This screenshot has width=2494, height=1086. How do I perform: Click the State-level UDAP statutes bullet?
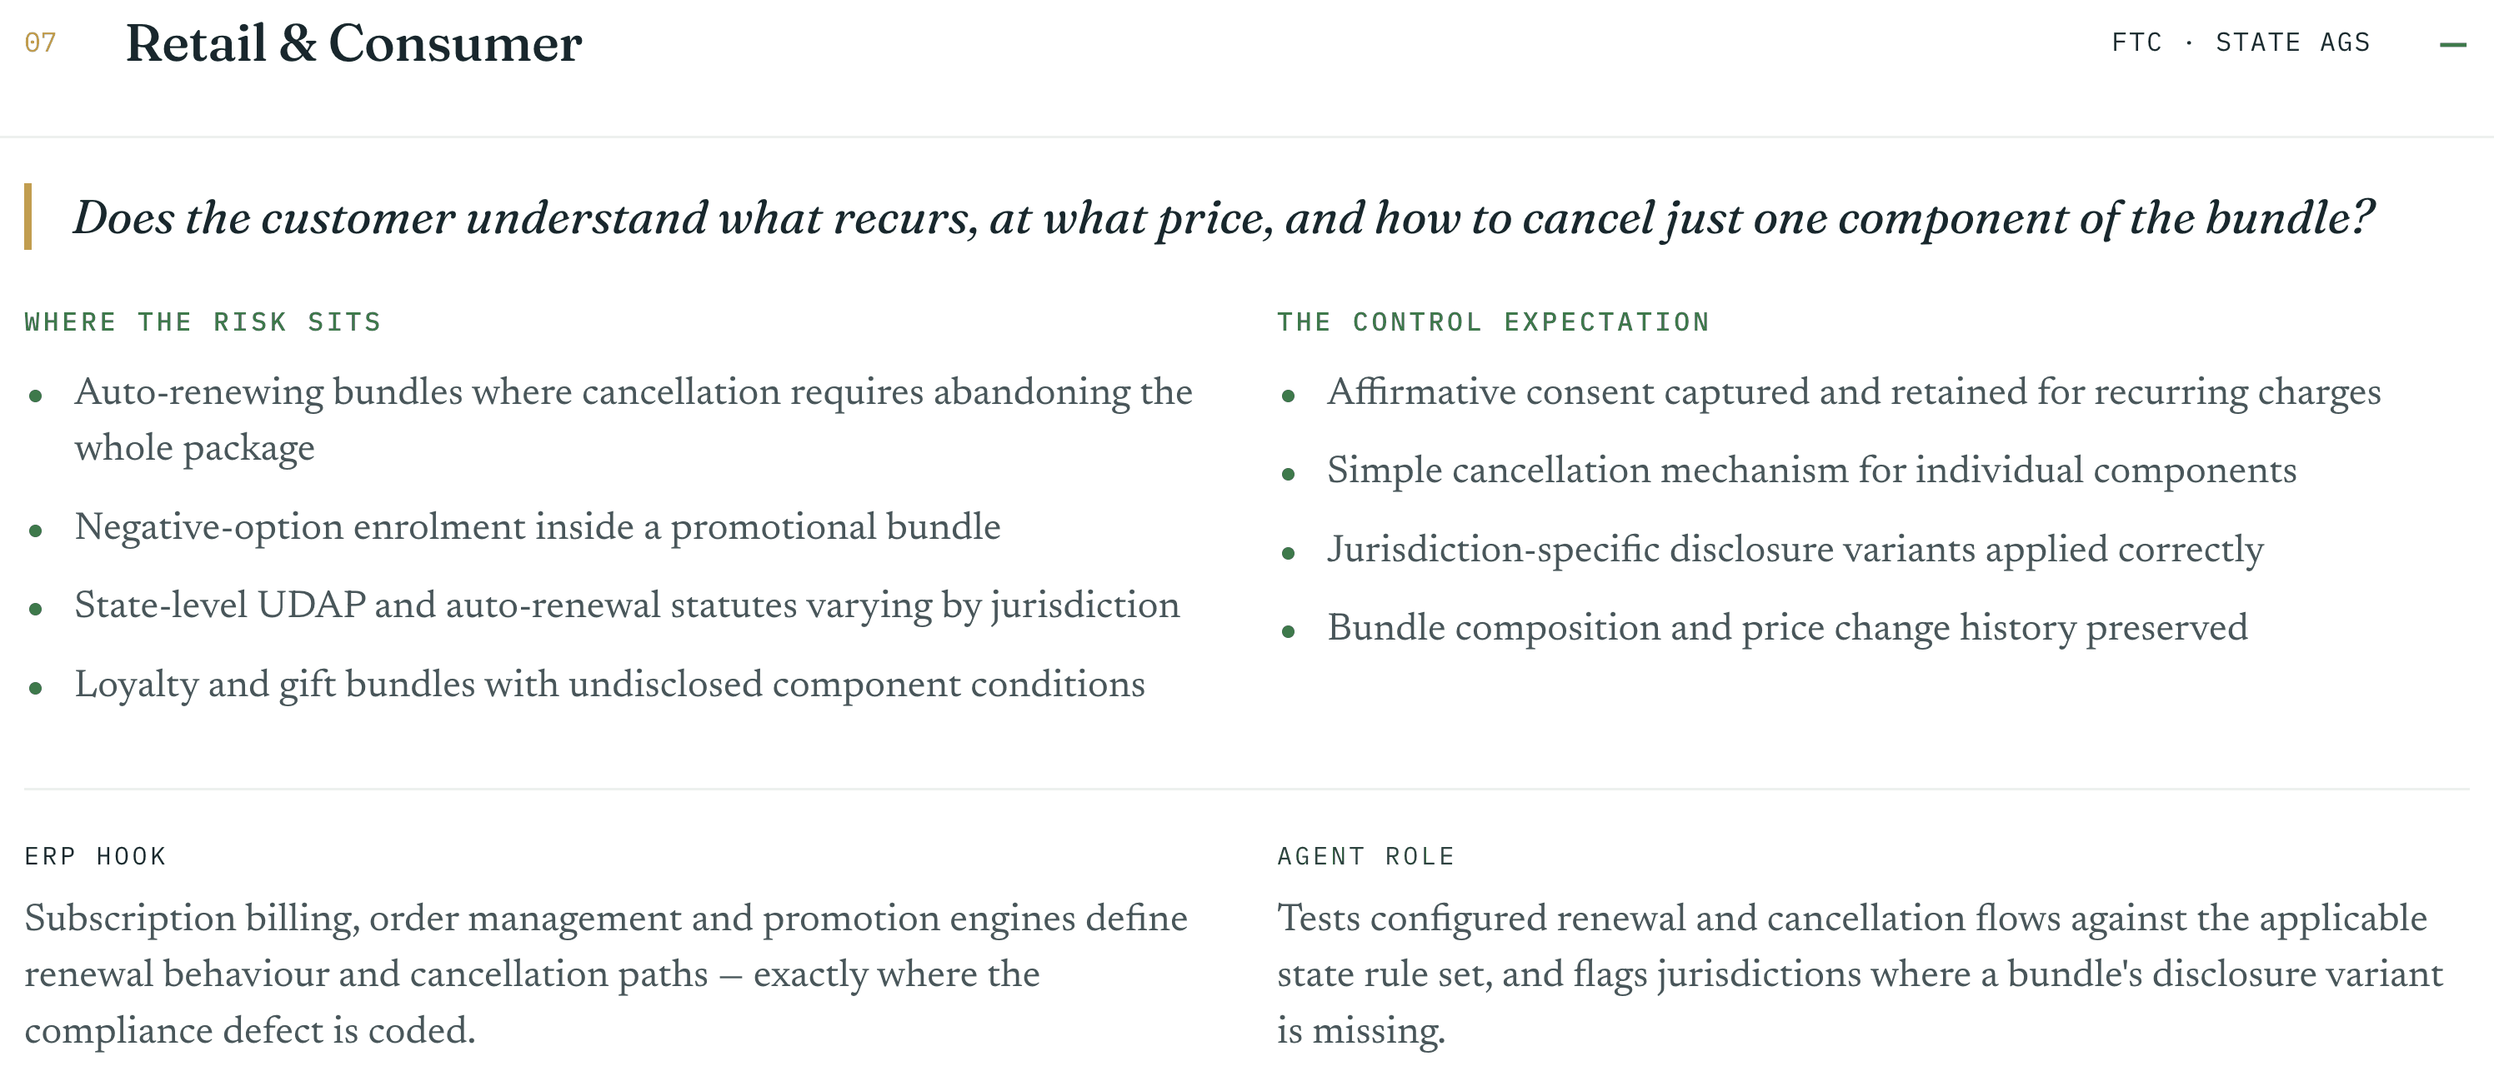coord(628,605)
